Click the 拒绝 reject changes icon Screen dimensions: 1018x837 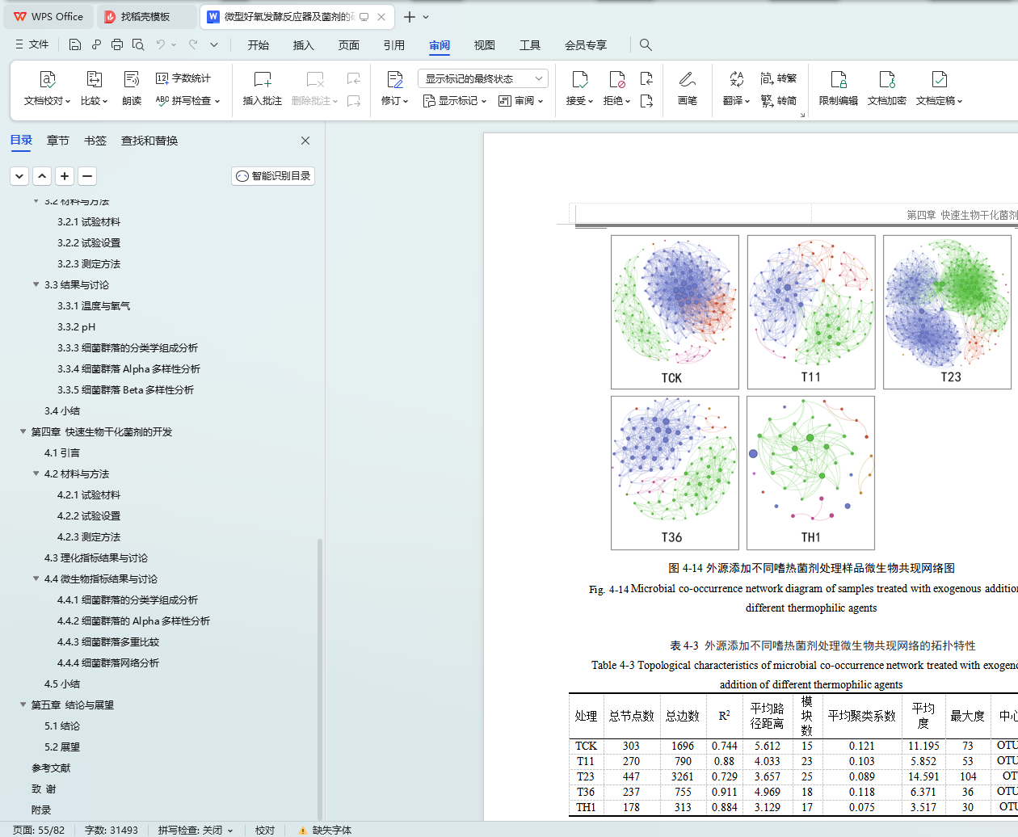[x=616, y=79]
